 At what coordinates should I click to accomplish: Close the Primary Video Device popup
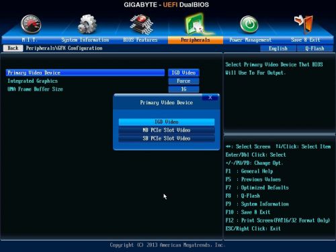210,97
